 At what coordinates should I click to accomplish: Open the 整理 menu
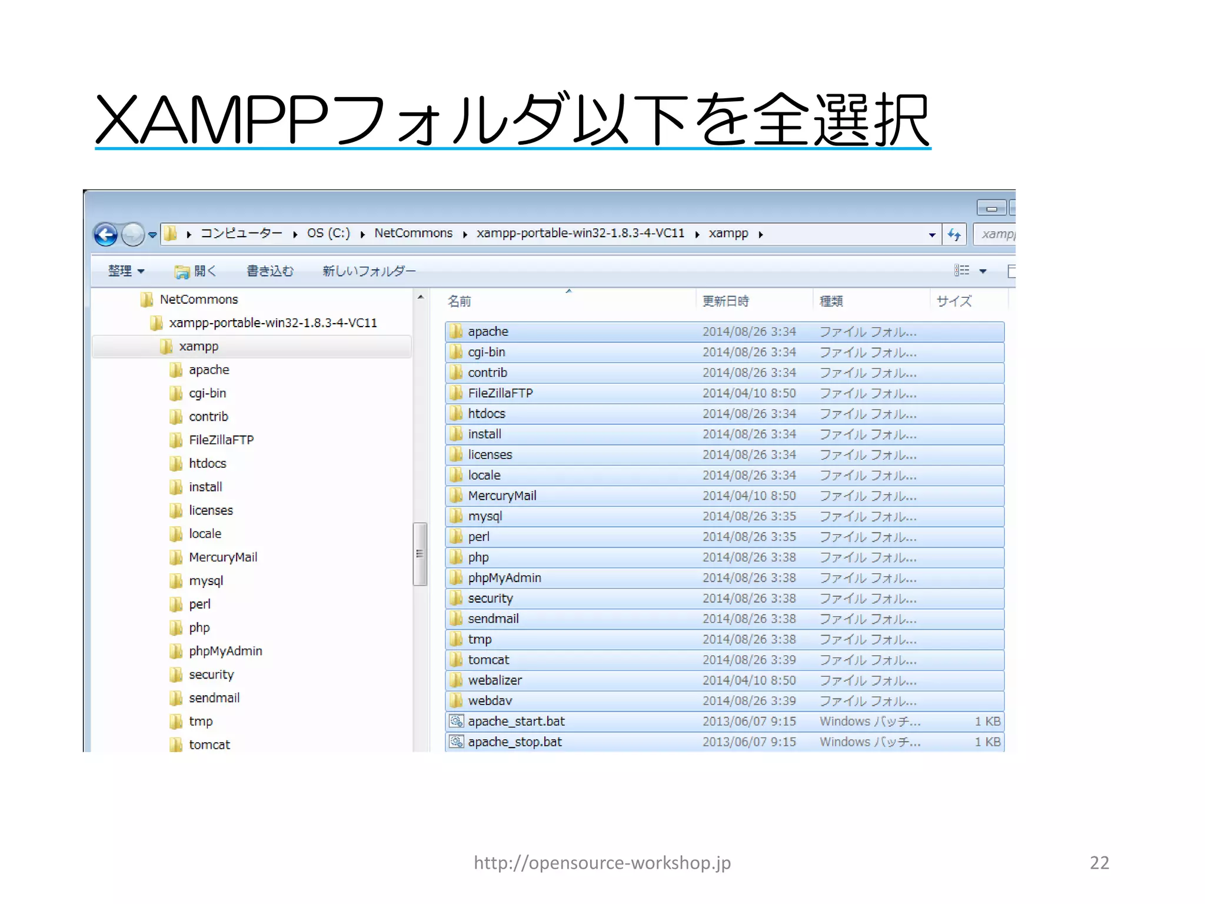[126, 271]
